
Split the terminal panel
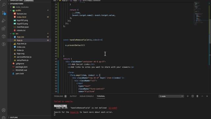click(x=193, y=96)
